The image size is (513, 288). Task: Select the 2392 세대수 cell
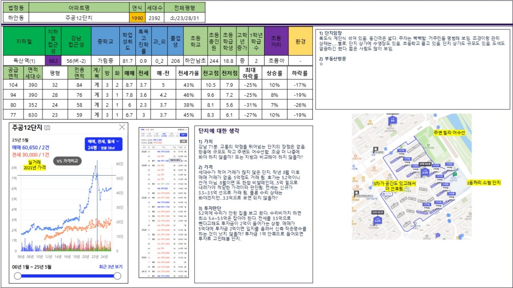pyautogui.click(x=154, y=18)
